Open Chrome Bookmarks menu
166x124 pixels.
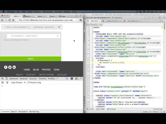pos(48,12)
